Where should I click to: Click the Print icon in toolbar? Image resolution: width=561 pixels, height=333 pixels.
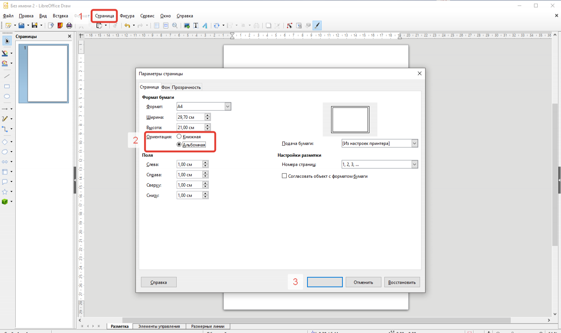pyautogui.click(x=69, y=26)
